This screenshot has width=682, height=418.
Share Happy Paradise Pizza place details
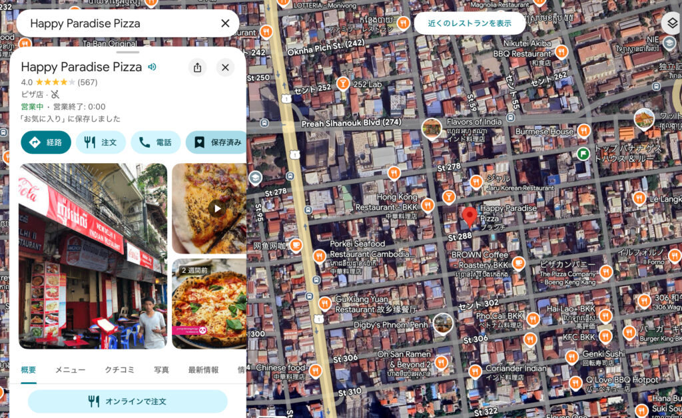point(197,67)
